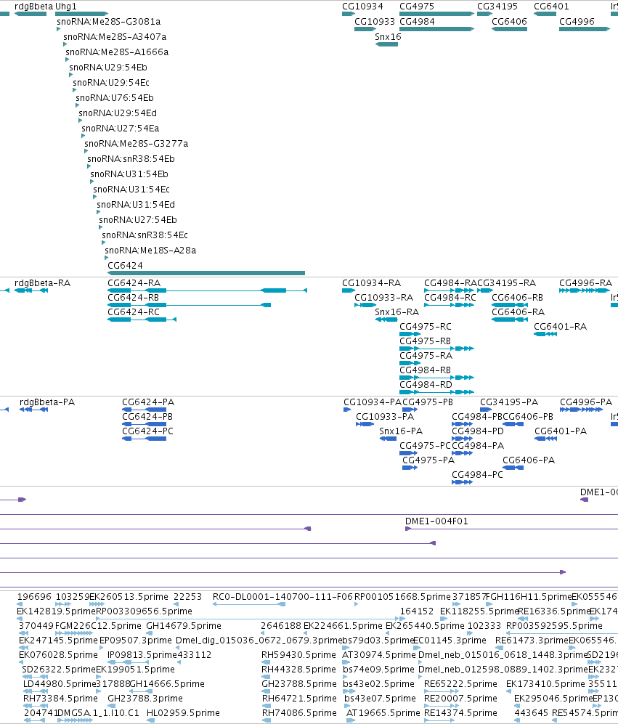Select snoRNA:Me28S-A3407a label
The height and width of the screenshot is (724, 618).
pos(115,37)
